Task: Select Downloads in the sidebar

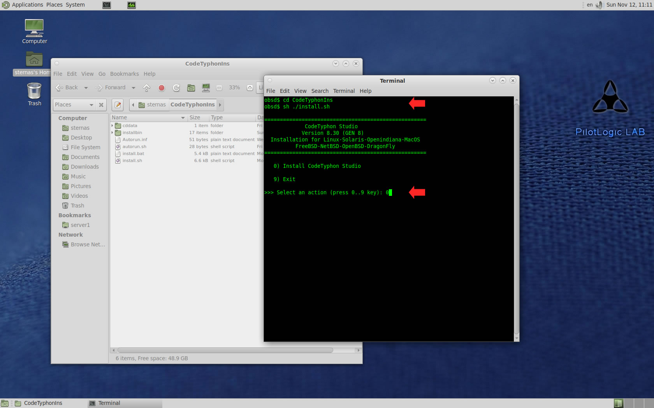Action: (x=84, y=167)
